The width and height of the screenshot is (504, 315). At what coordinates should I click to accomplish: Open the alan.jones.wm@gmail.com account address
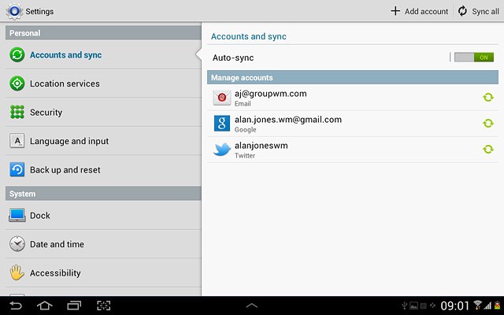coord(288,120)
